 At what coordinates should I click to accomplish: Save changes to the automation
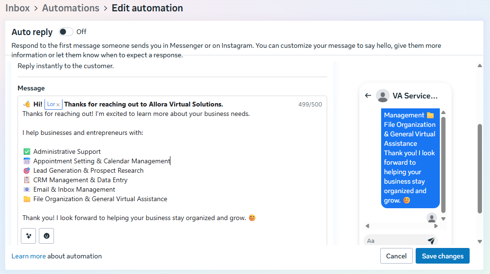[443, 256]
